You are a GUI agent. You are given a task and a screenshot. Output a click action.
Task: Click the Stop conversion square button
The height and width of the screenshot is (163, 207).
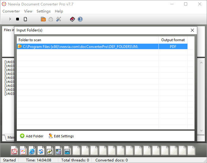click(17, 19)
